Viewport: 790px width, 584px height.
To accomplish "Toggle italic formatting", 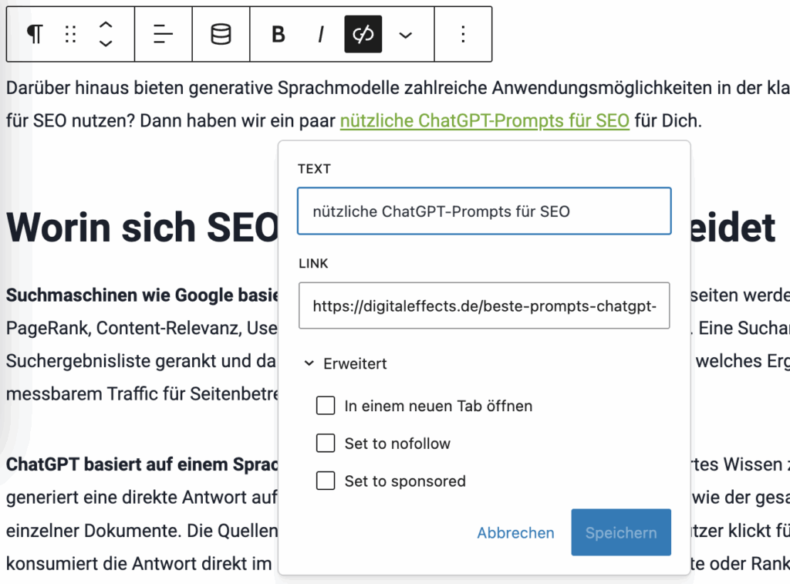I will (x=321, y=34).
